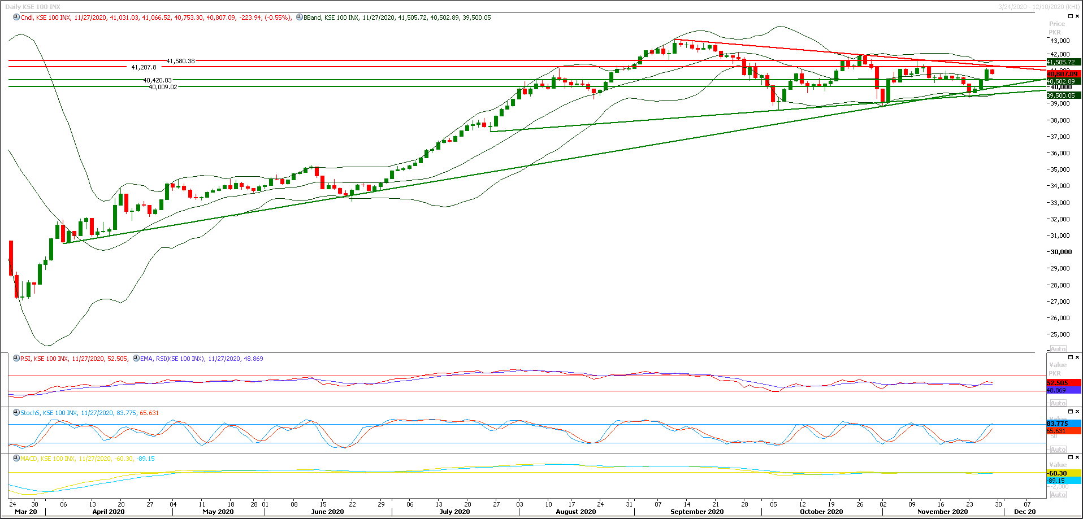Maximize the MACD indicator pane
Image resolution: width=1083 pixels, height=519 pixels.
[x=1070, y=457]
